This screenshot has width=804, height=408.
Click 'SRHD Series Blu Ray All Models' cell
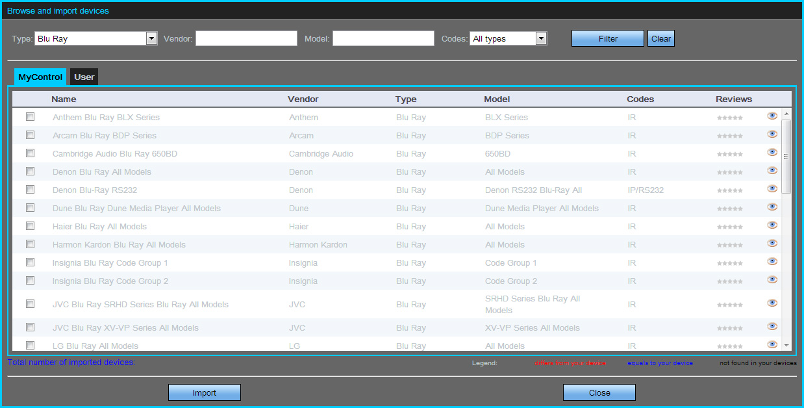point(533,304)
